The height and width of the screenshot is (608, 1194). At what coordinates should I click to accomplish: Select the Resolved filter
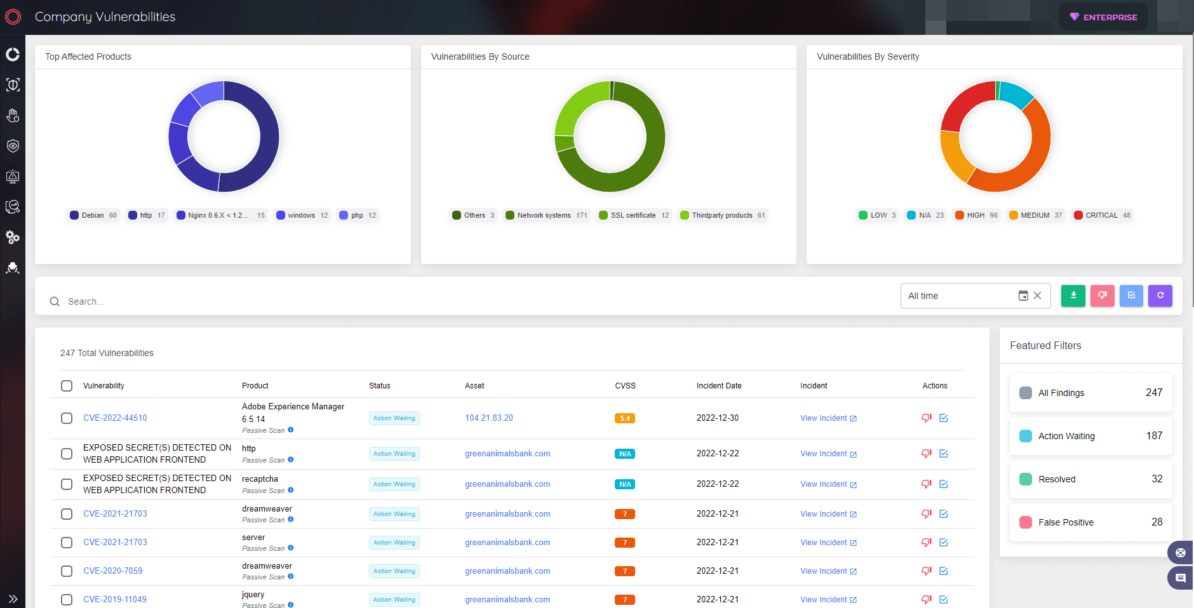[1090, 479]
